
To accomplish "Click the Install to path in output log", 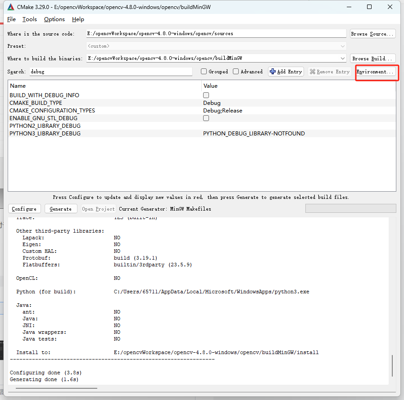I will pyautogui.click(x=216, y=352).
